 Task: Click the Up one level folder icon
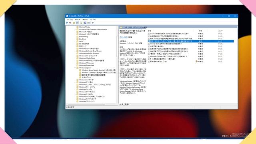(x=74, y=23)
